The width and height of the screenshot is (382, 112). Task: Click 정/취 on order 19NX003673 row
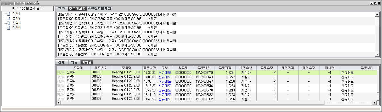tap(61, 77)
